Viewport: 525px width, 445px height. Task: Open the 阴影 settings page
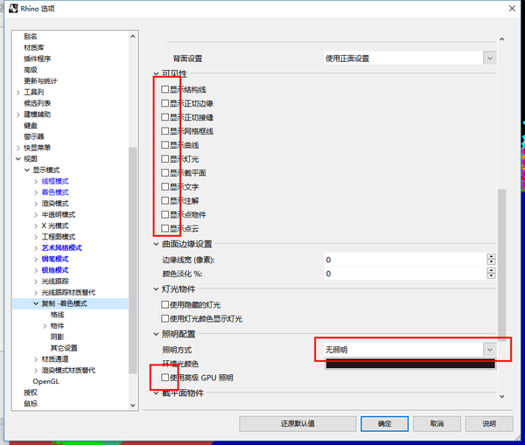tap(57, 337)
